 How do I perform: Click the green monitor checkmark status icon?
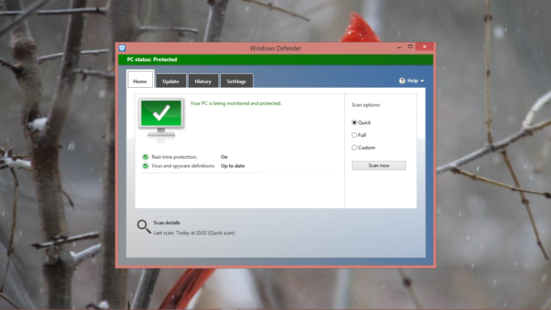161,115
